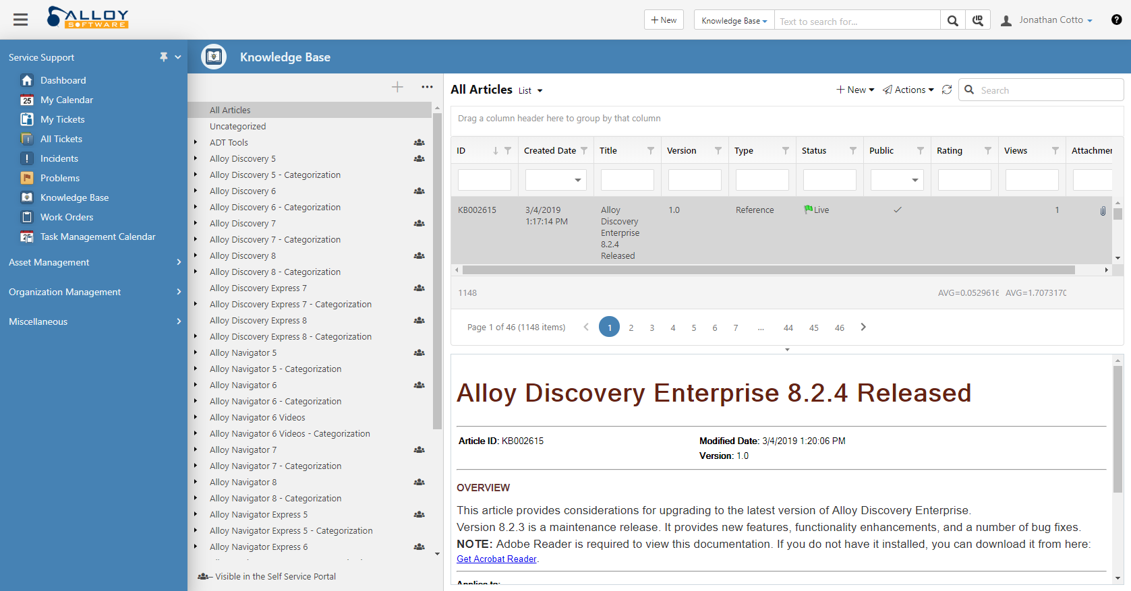
Task: Open the Public filter dropdown
Action: tap(915, 180)
